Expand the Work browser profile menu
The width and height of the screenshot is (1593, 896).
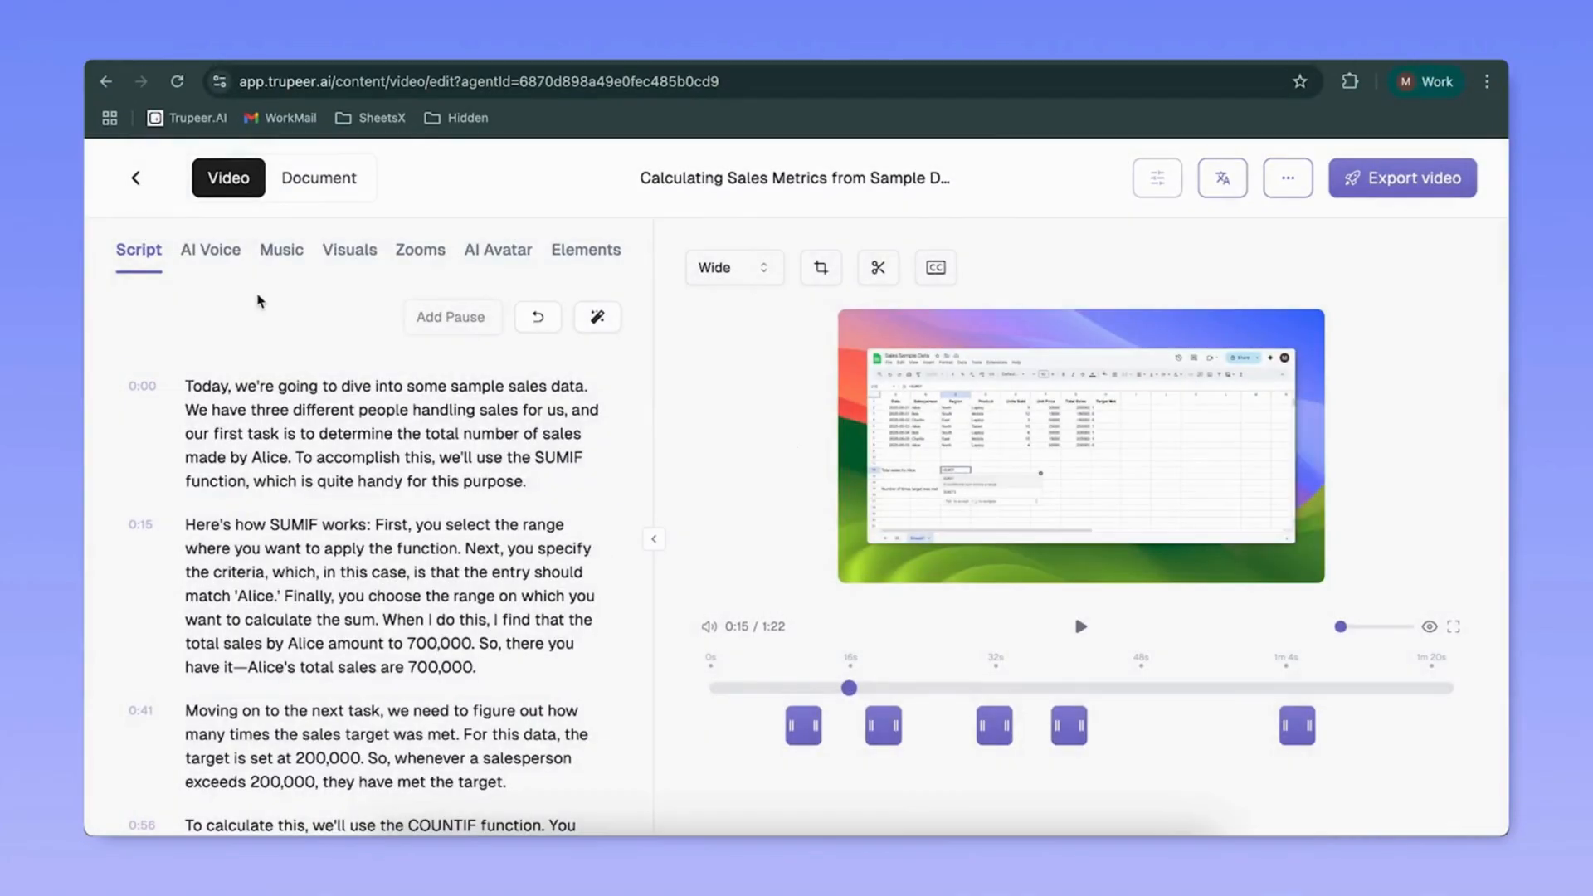1425,81
